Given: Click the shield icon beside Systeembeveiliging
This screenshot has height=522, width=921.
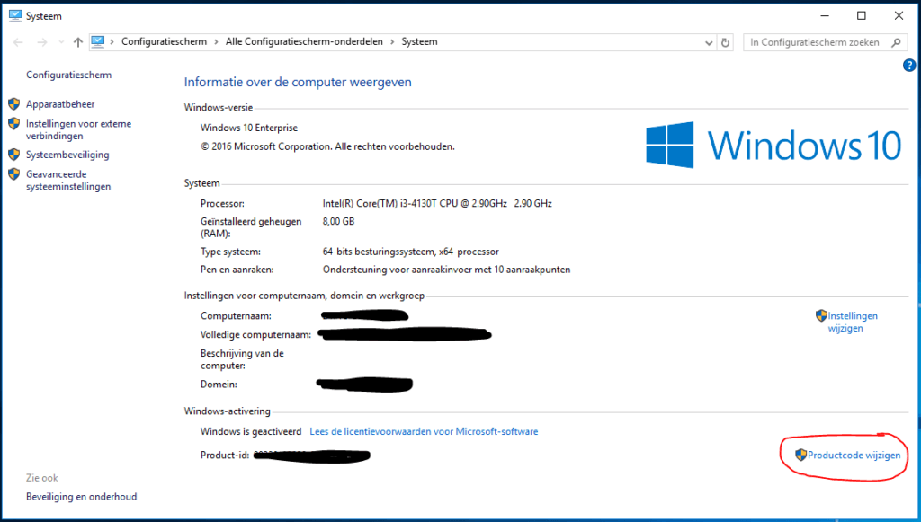Looking at the screenshot, I should click(x=14, y=155).
